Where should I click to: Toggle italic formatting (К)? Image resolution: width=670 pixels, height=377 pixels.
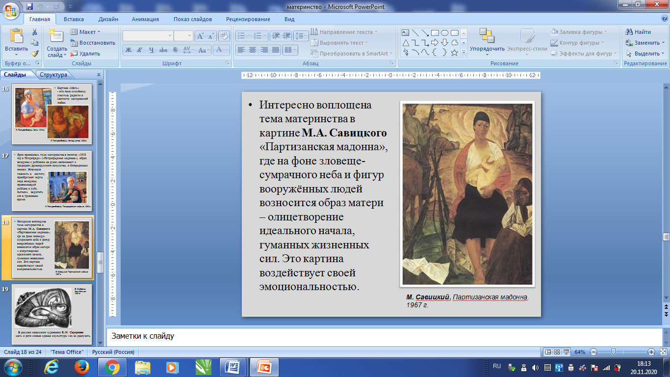[x=139, y=50]
